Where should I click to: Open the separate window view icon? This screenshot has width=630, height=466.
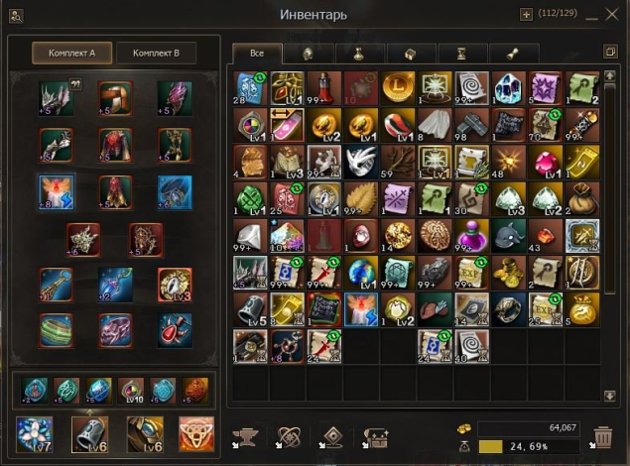610,52
